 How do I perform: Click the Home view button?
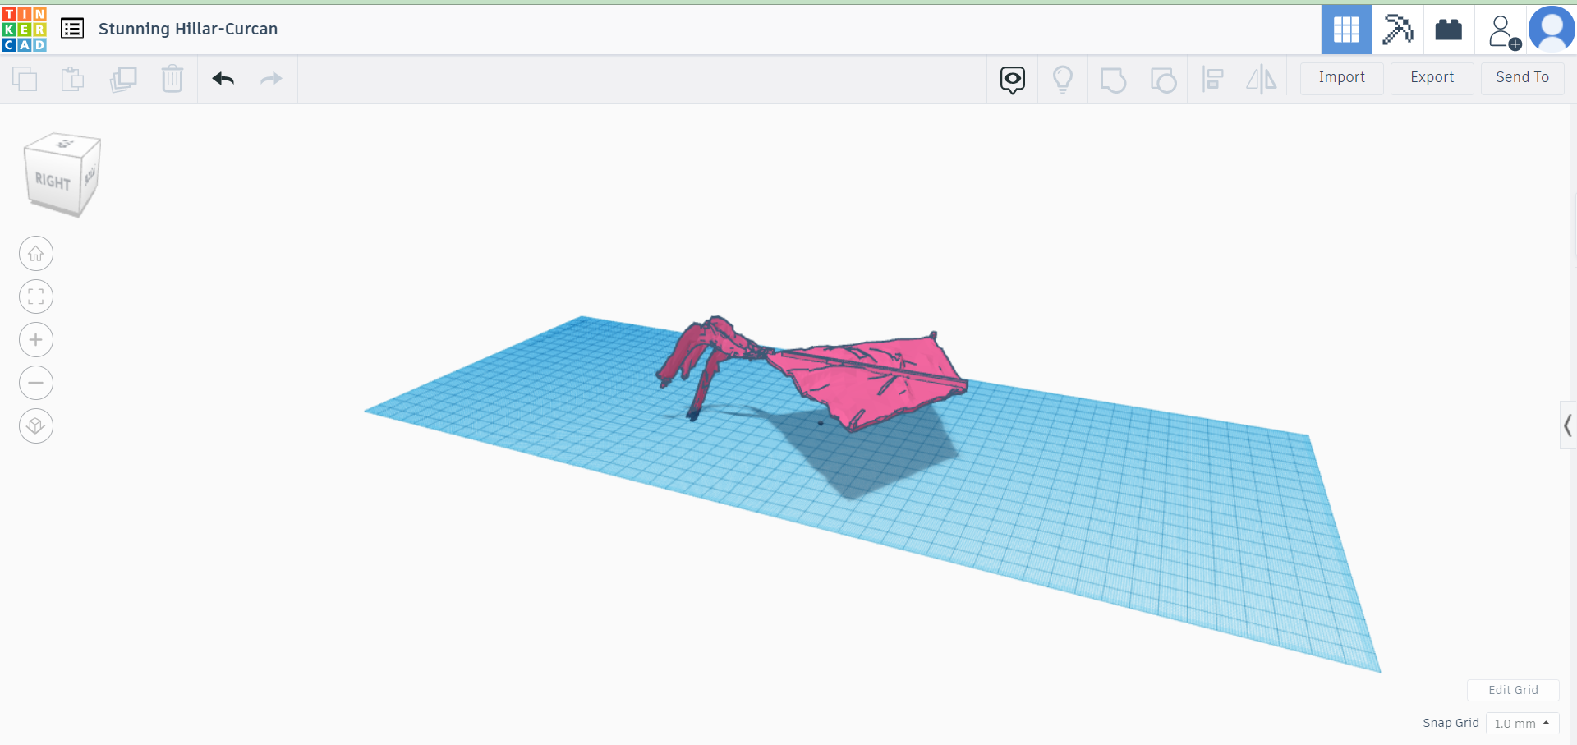[36, 254]
